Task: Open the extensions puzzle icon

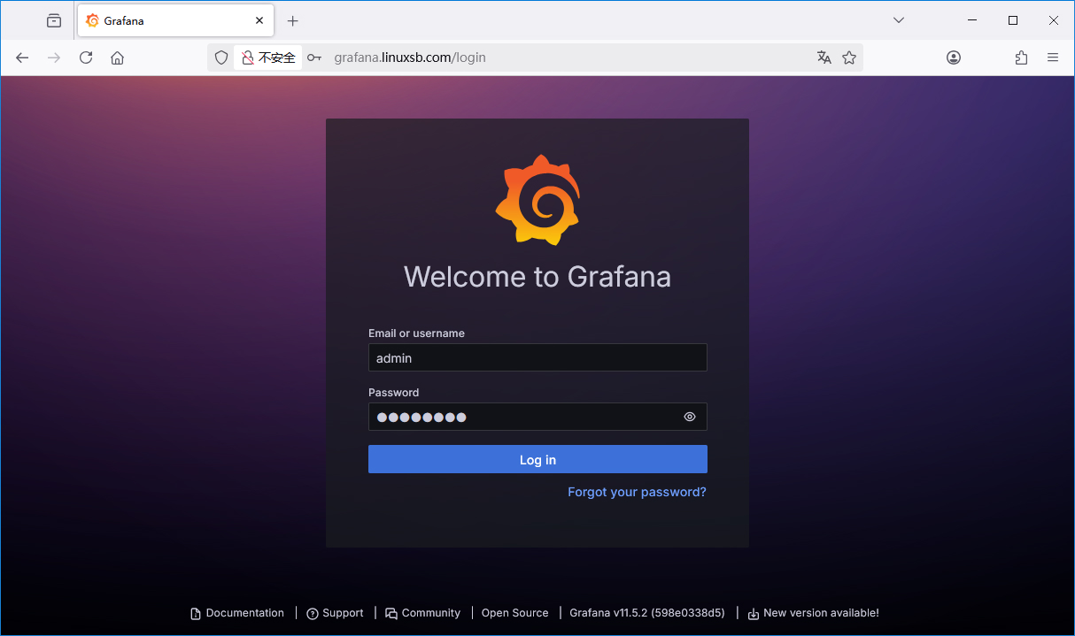Action: tap(1021, 57)
